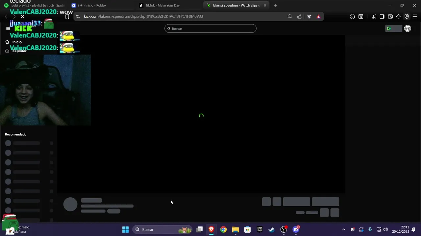The height and width of the screenshot is (236, 421).
Task: Click the loading video player area spinner
Action: (x=201, y=116)
